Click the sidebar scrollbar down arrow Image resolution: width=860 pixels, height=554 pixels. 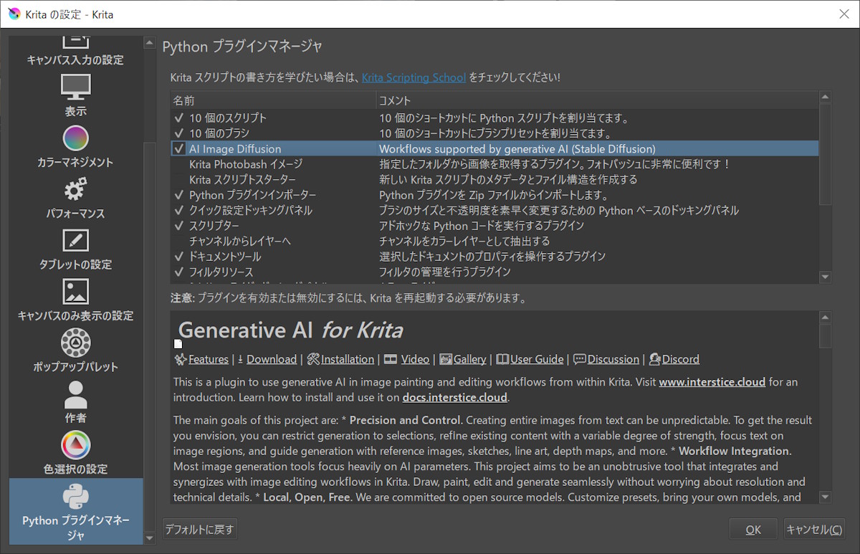point(149,538)
